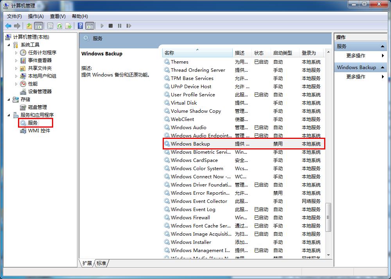
Task: Click the gear icon of Themes service
Action: [x=167, y=62]
